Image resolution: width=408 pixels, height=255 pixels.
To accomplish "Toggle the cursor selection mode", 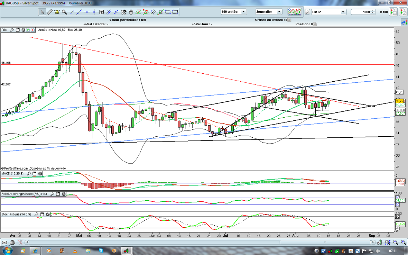I will (42, 12).
